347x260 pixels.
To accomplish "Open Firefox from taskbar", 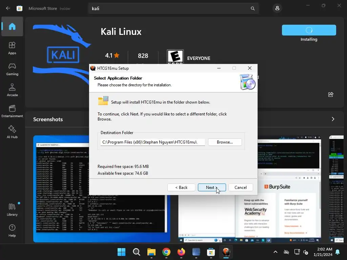I will [x=181, y=252].
